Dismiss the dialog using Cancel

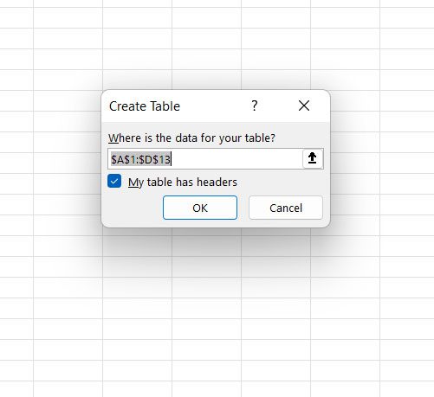pyautogui.click(x=286, y=208)
